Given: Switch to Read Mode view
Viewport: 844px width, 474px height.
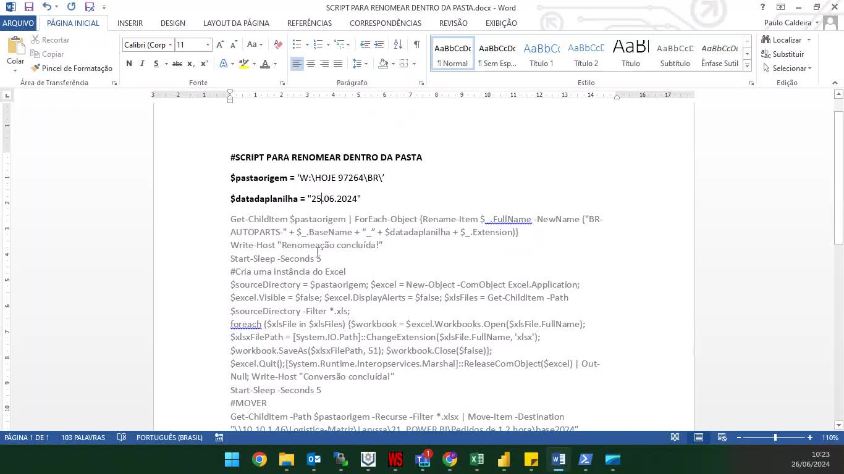Looking at the screenshot, I should 675,438.
